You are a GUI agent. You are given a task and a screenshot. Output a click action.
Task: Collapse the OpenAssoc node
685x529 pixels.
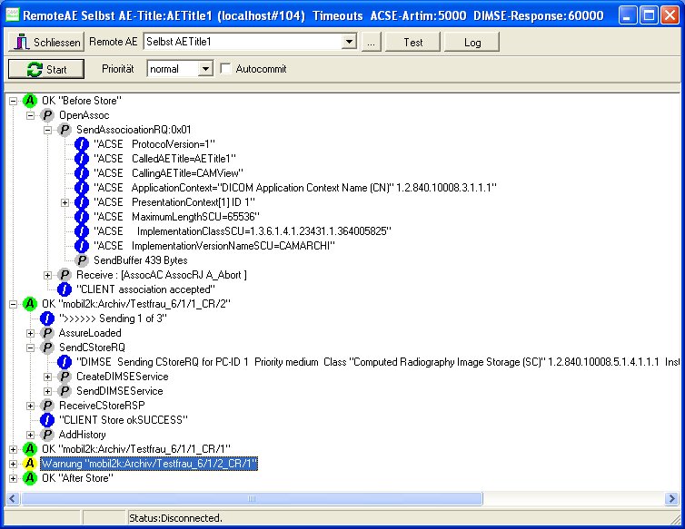[x=30, y=115]
